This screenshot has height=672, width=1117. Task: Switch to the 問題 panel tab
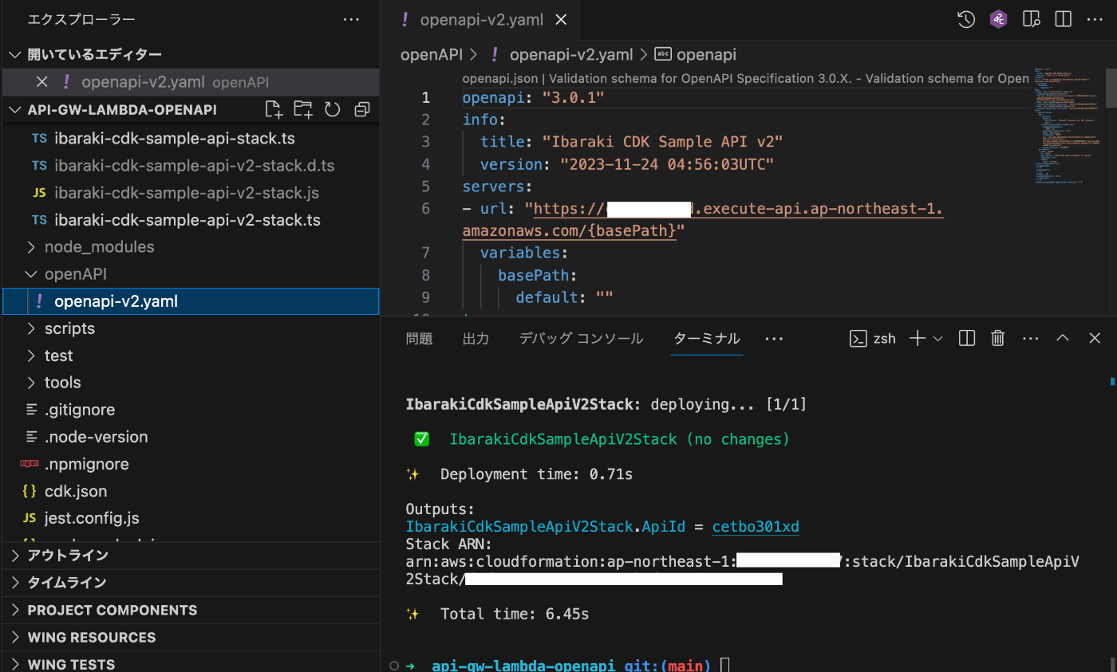click(419, 338)
